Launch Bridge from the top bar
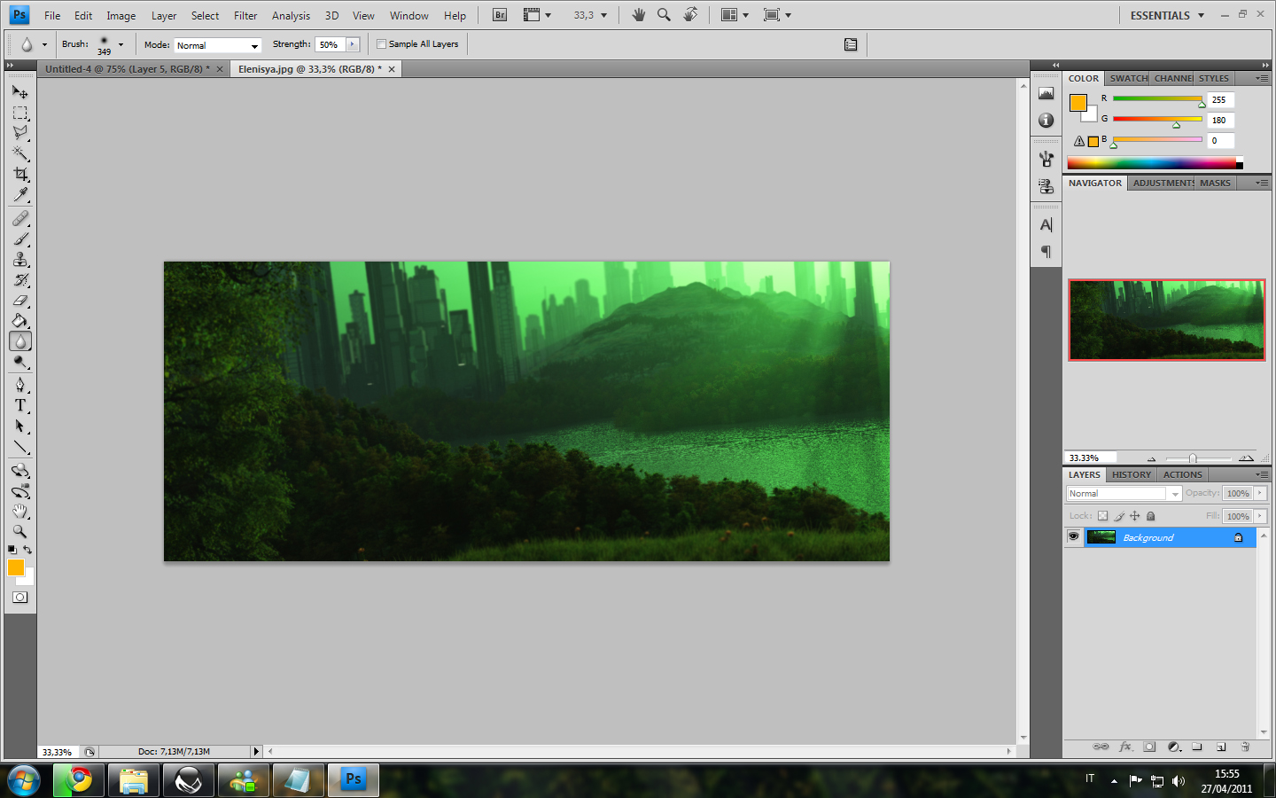 500,15
